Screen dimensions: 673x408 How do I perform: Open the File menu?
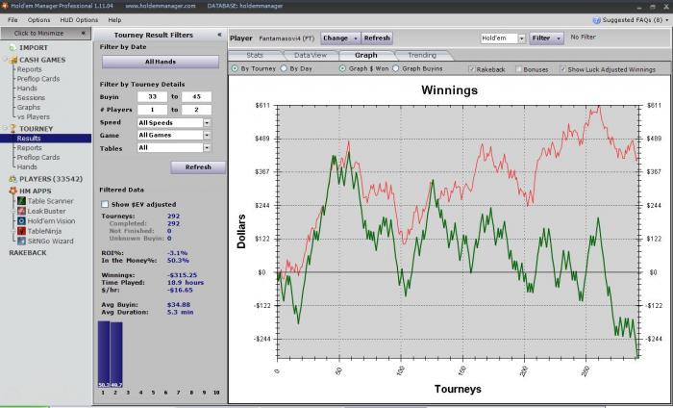click(x=12, y=20)
